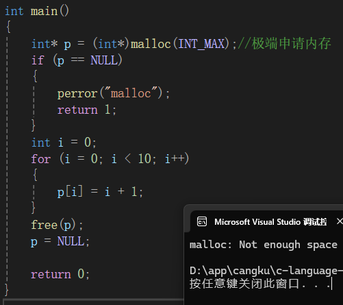Viewport: 343px width, 305px height.
Task: Click the opening brace after main()
Action: (x=8, y=27)
